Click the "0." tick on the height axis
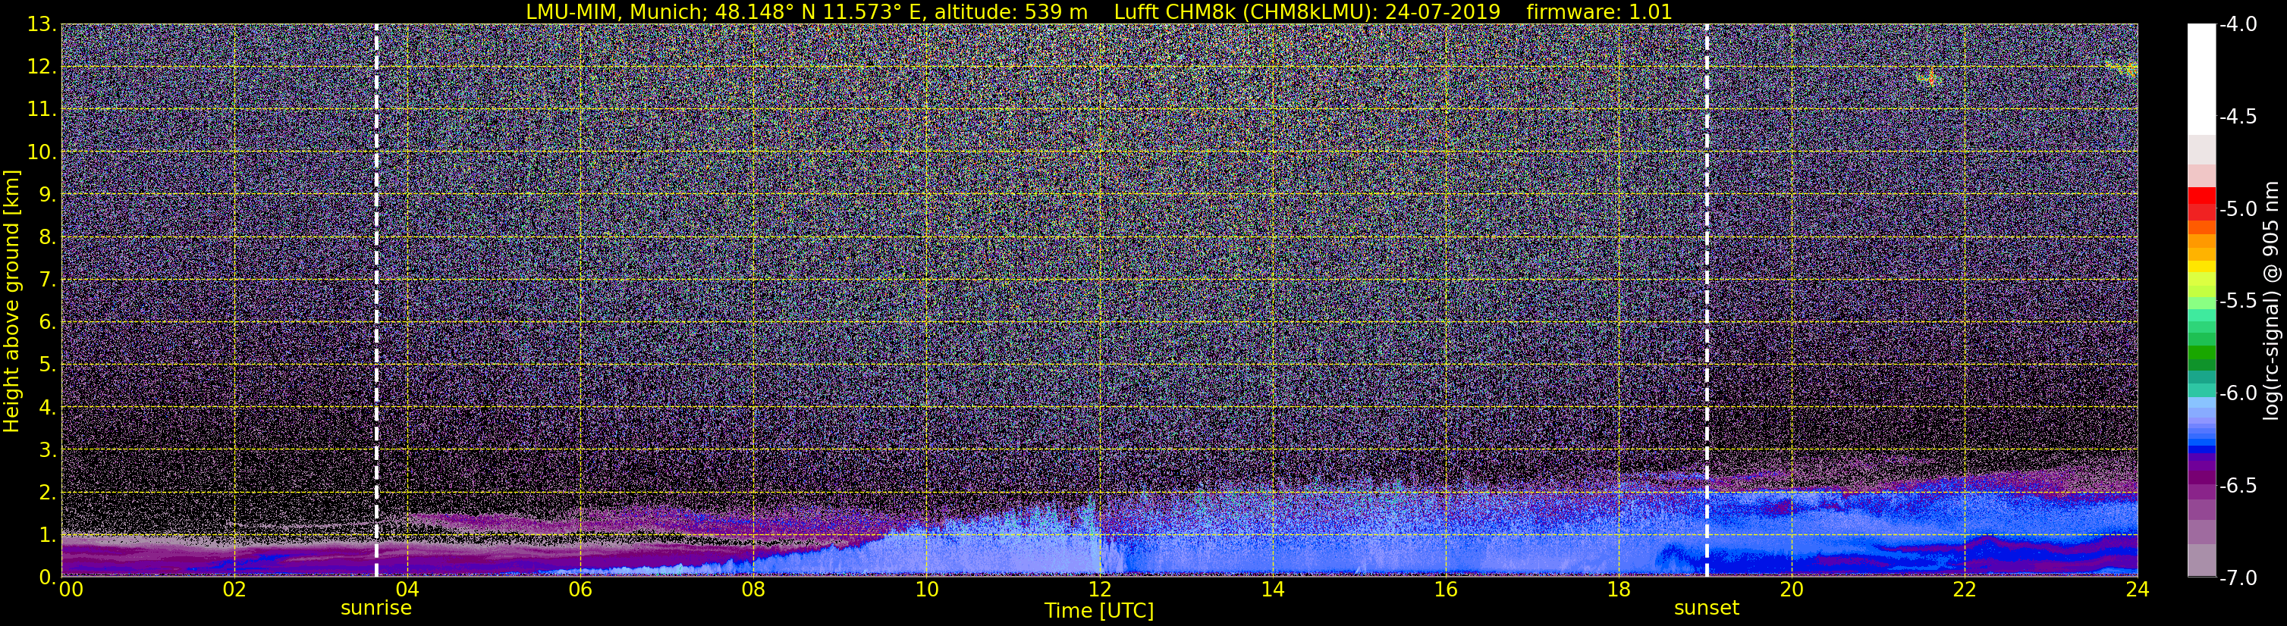 coord(47,577)
